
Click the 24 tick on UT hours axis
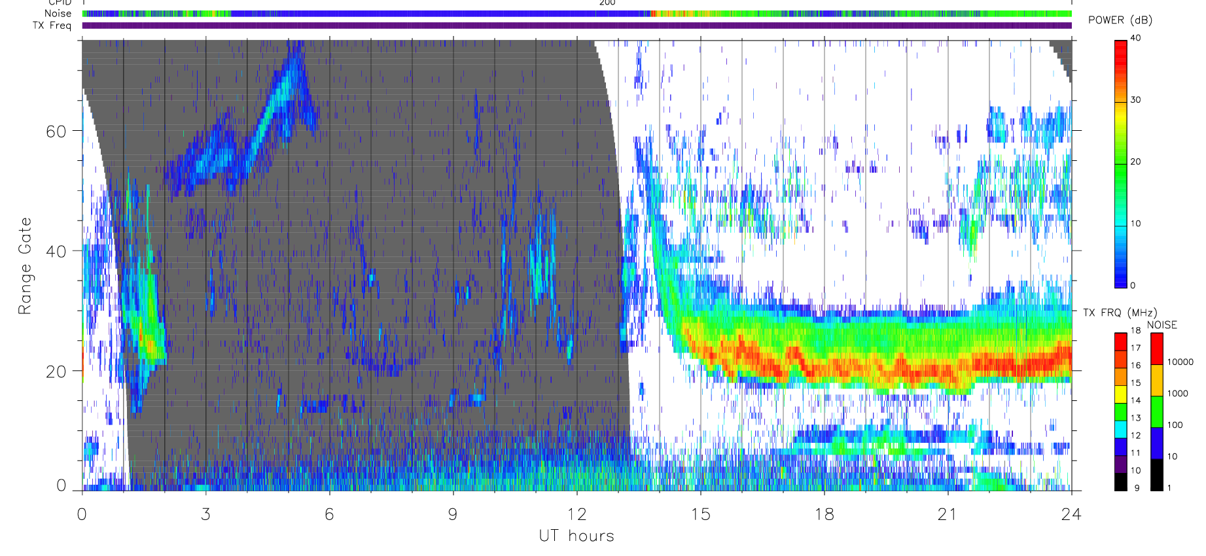point(1071,514)
